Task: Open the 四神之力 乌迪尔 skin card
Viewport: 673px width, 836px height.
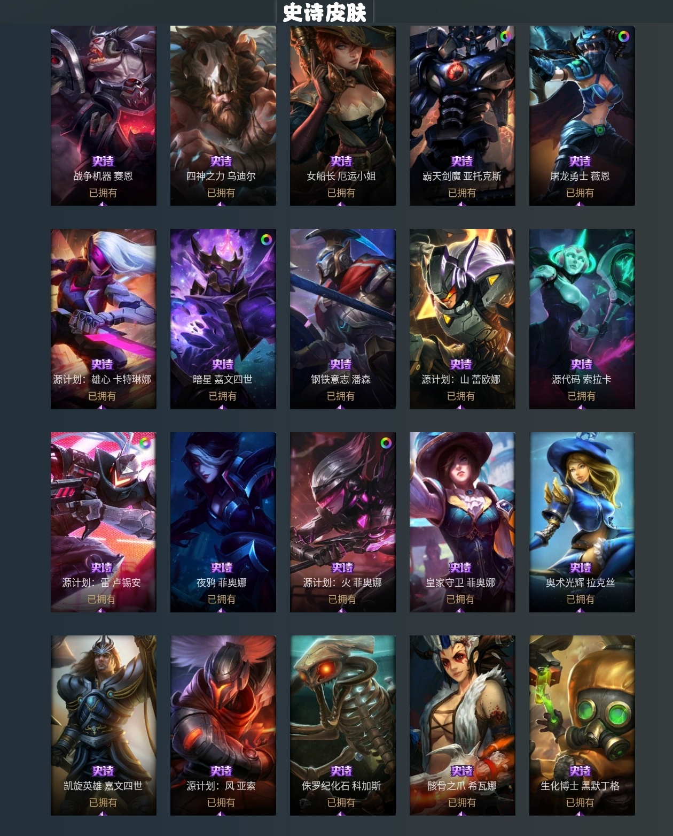Action: (223, 116)
